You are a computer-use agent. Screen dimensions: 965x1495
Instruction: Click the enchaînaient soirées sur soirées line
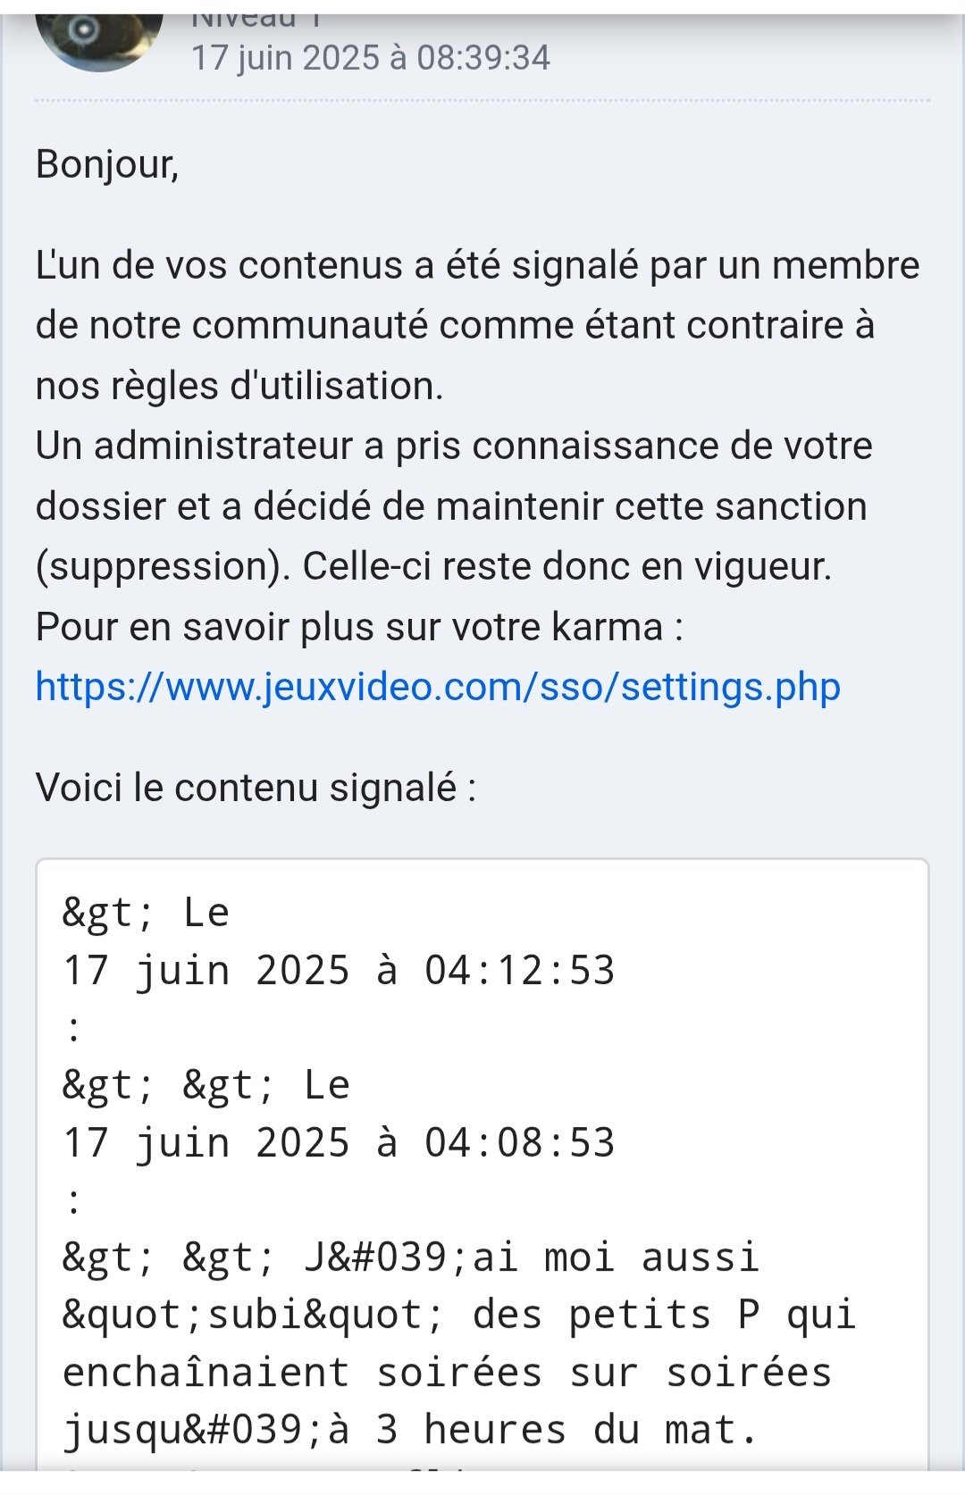[x=447, y=1373]
